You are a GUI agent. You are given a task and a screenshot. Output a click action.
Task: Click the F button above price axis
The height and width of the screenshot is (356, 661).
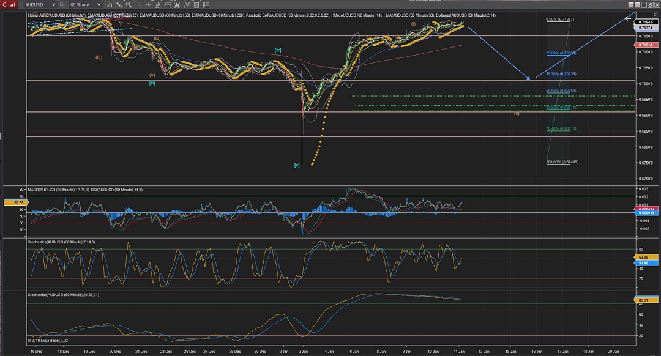point(655,15)
